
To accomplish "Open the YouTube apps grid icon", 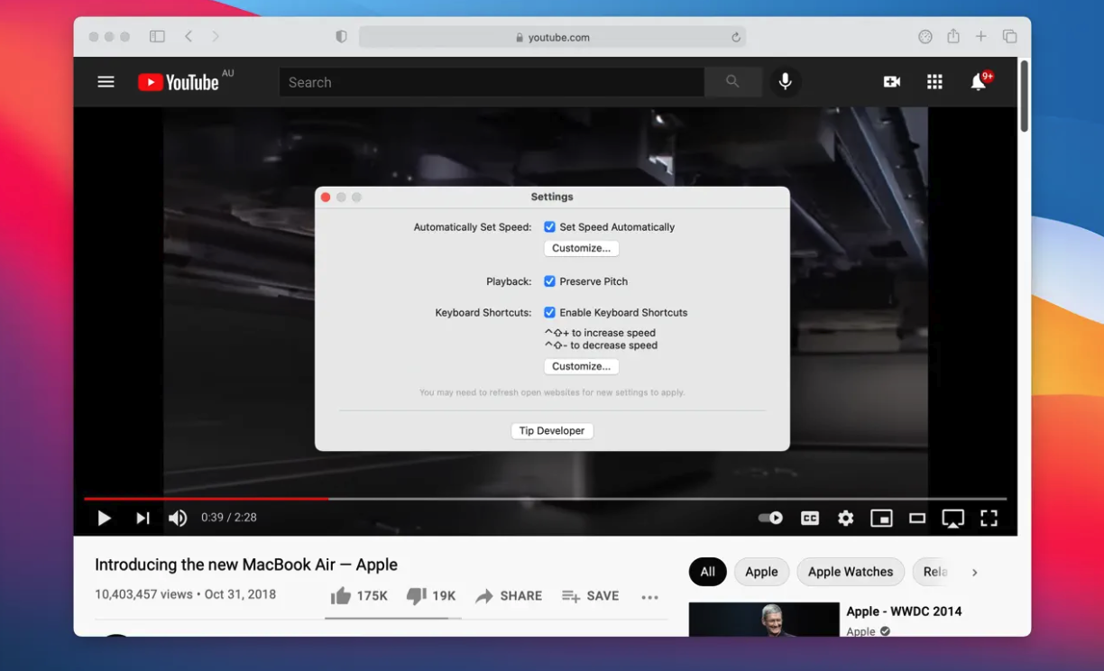I will 934,82.
